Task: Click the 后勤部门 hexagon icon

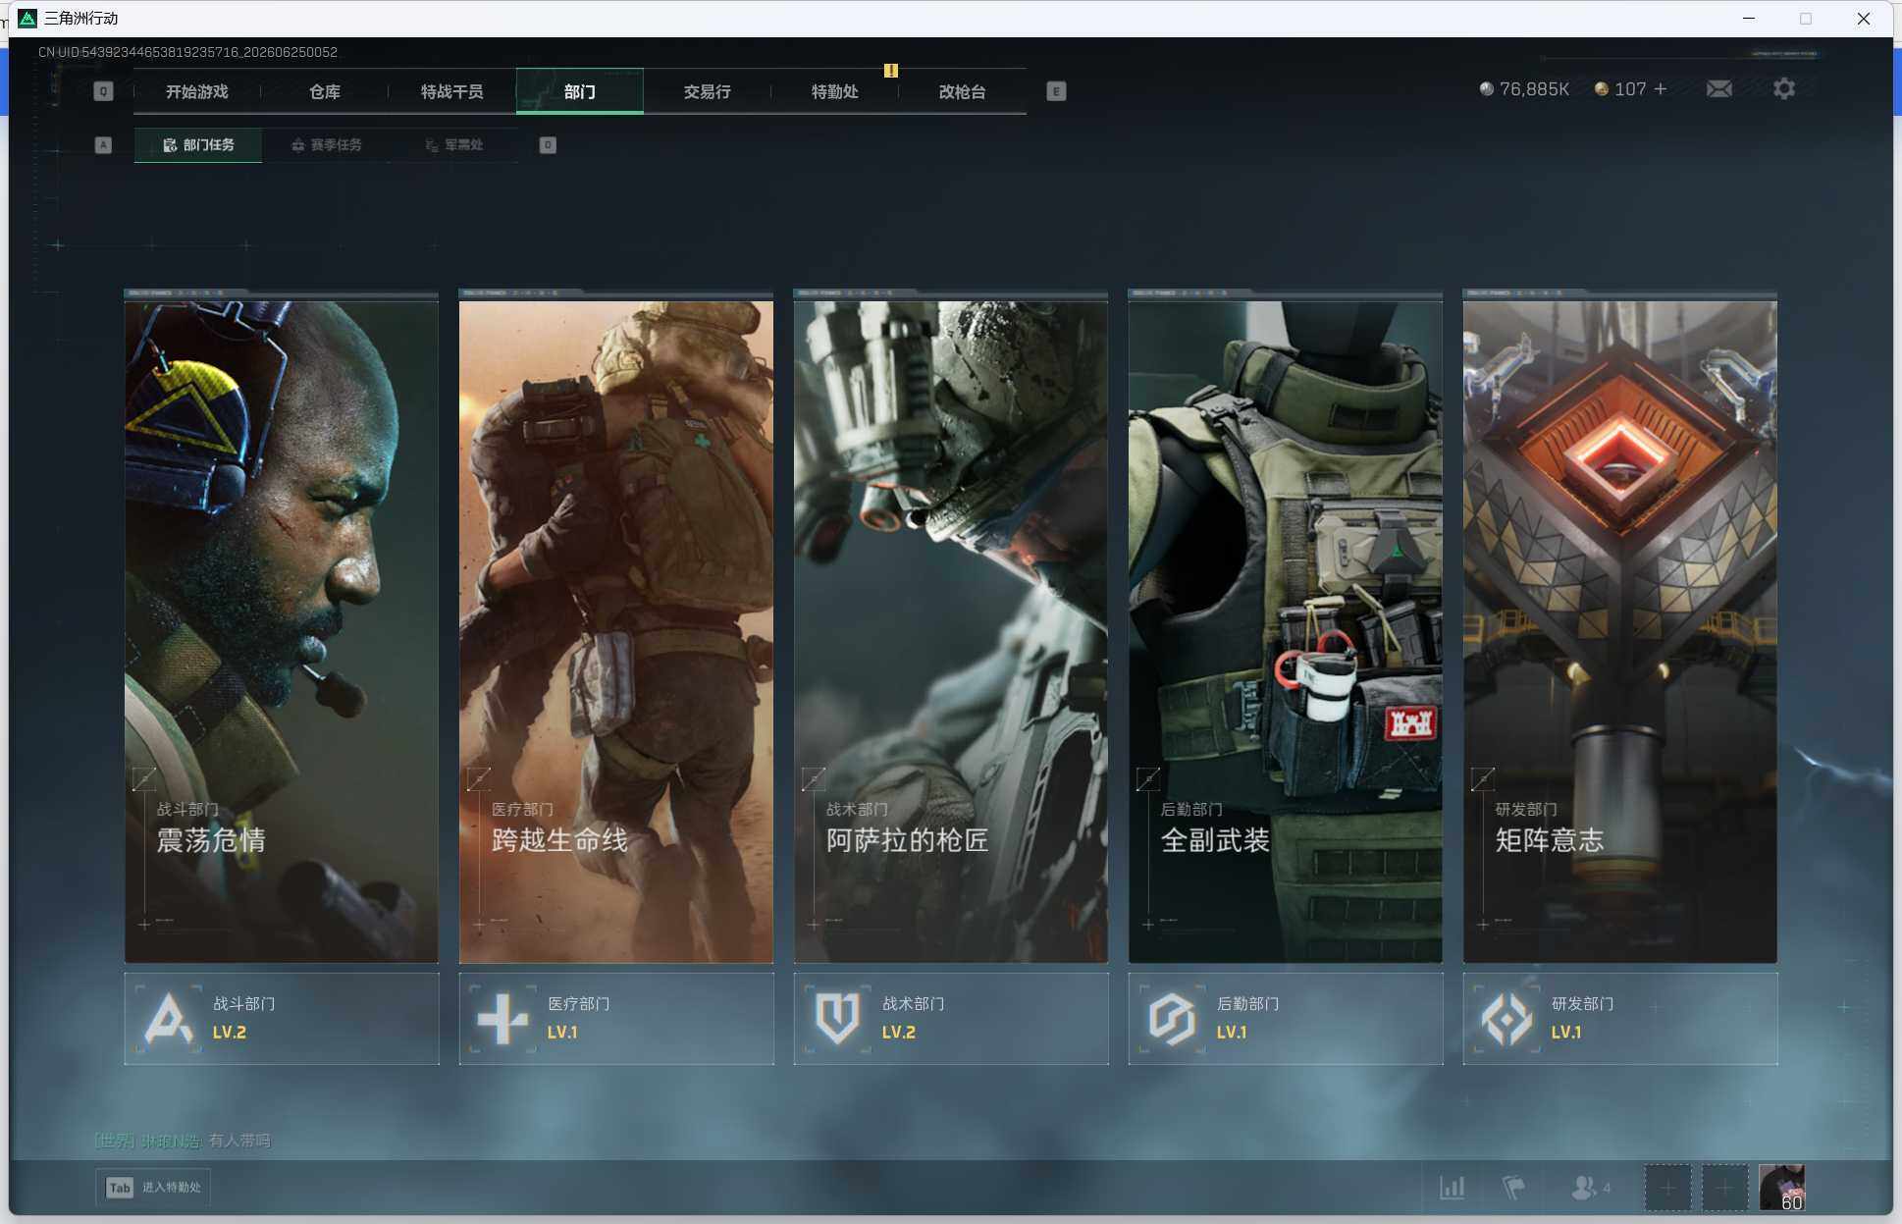Action: (1173, 1019)
